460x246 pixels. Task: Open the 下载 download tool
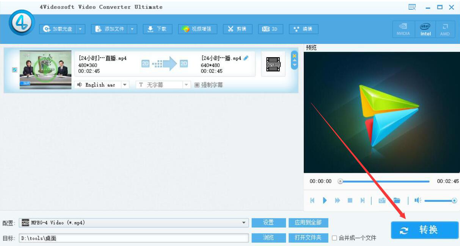click(x=157, y=29)
